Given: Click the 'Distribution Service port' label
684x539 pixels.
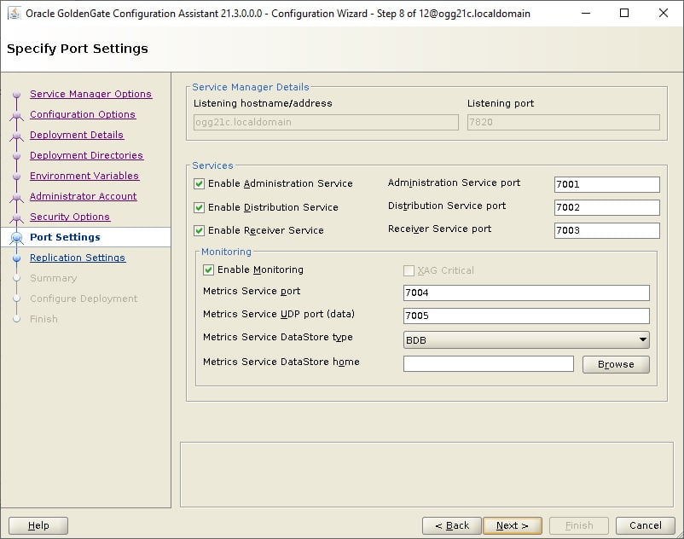Looking at the screenshot, I should [447, 206].
